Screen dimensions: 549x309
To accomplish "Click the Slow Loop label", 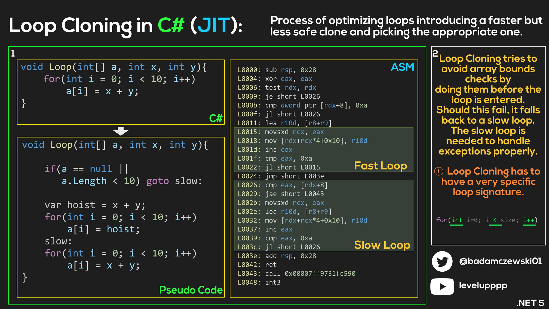I will tap(382, 245).
